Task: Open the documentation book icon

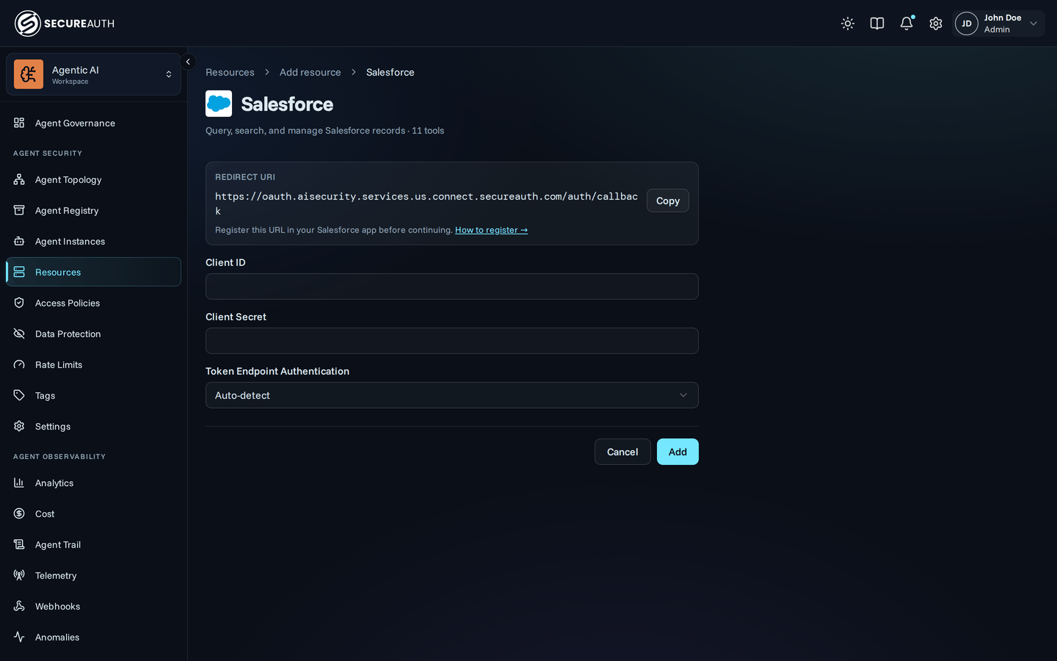Action: [877, 24]
